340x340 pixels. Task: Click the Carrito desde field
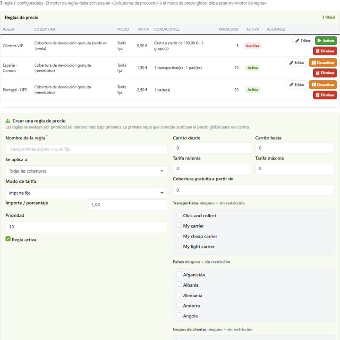click(212, 148)
